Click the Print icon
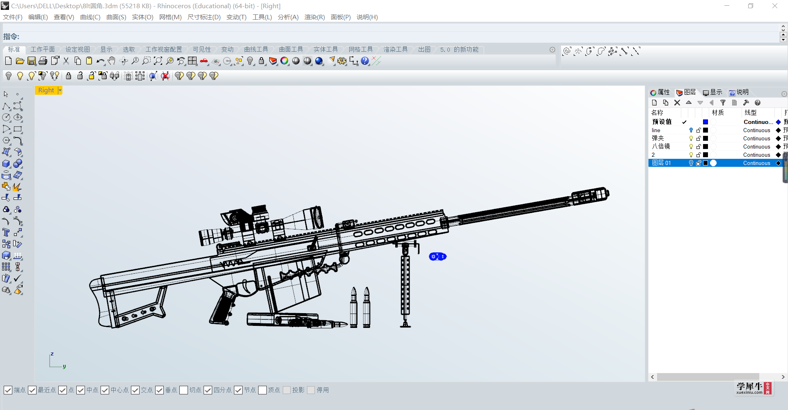 point(43,61)
